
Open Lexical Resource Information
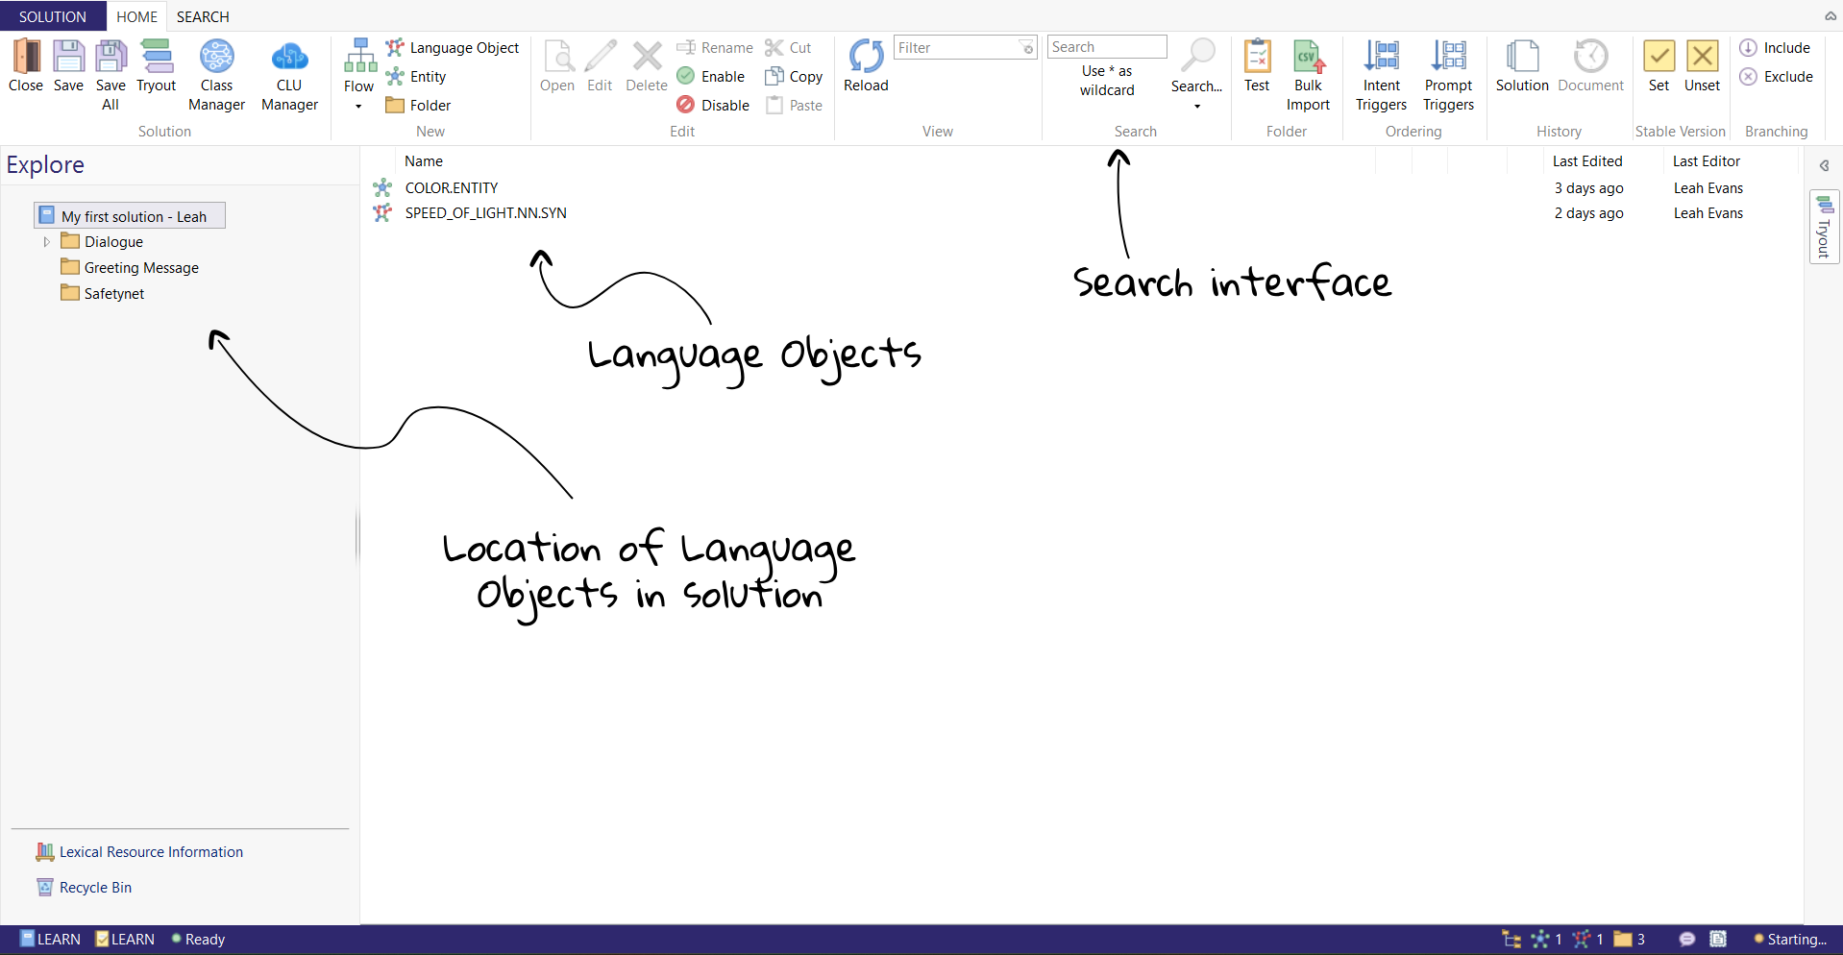tap(151, 852)
